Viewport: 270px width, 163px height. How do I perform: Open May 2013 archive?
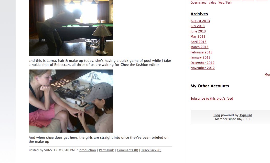tap(198, 37)
